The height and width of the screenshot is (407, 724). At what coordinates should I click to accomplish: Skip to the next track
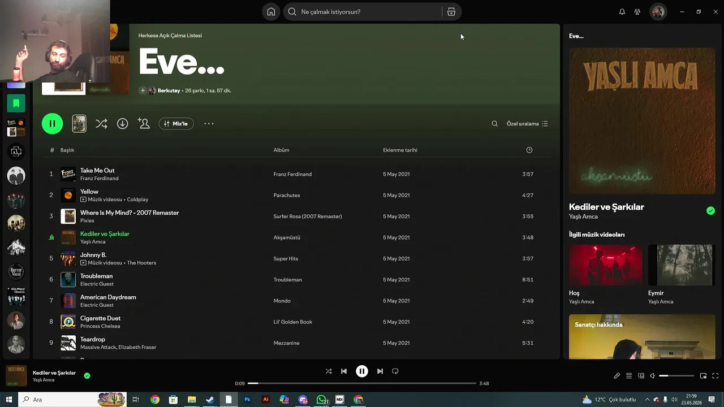(380, 371)
